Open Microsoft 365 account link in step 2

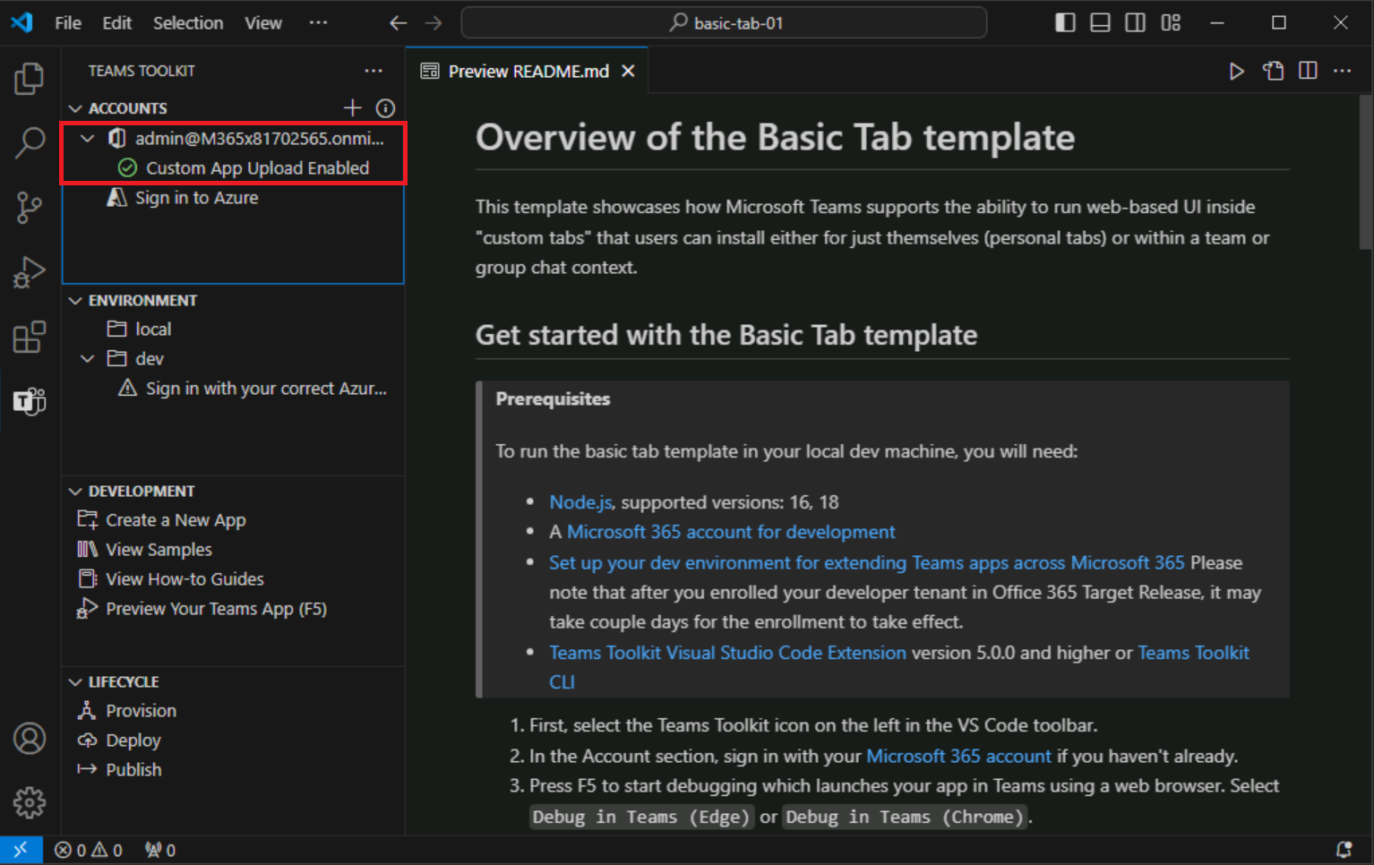[958, 757]
